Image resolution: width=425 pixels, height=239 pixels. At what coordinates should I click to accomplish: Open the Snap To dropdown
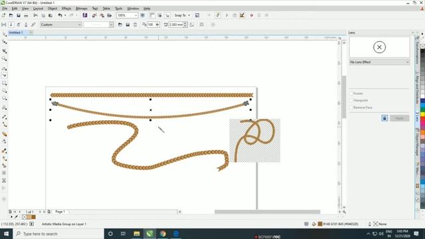[x=182, y=15]
